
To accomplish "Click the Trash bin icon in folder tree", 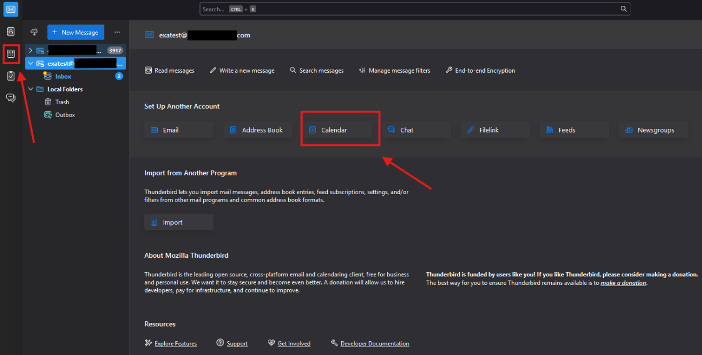I will [48, 102].
